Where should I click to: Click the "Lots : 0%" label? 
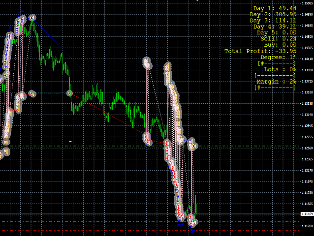[x=280, y=69]
